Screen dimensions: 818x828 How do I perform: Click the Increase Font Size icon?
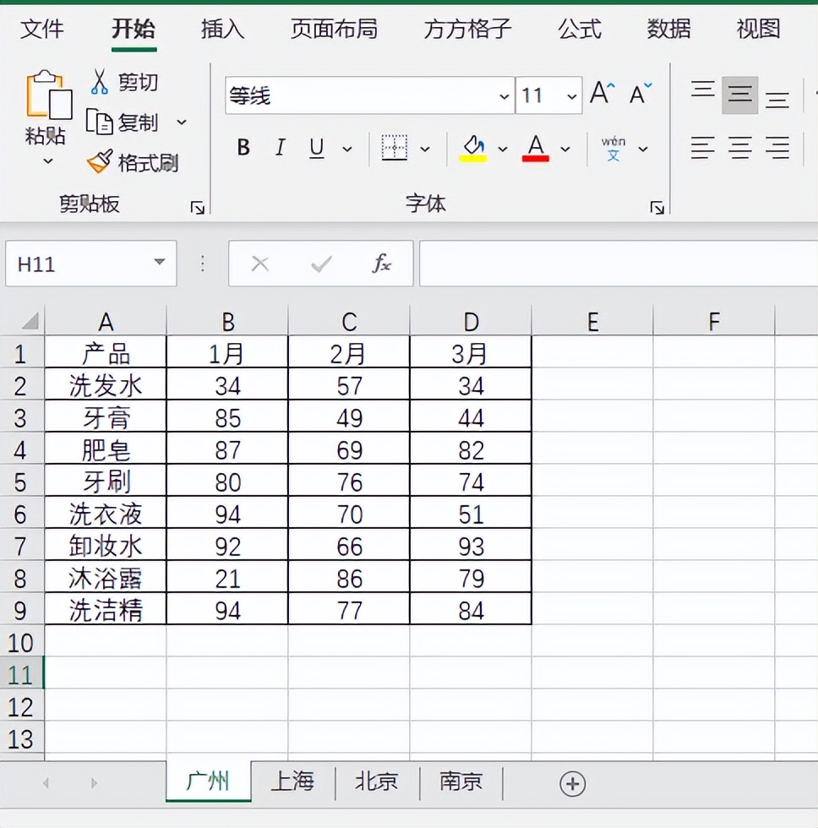click(601, 93)
